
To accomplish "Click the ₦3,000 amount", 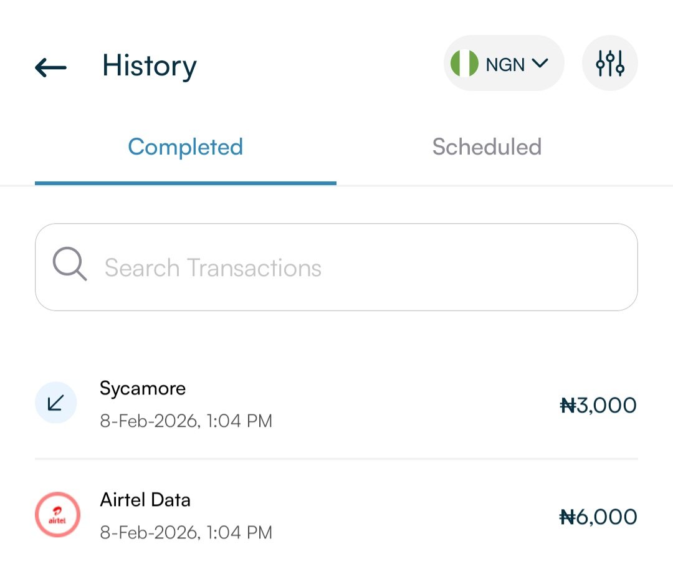I will coord(598,406).
